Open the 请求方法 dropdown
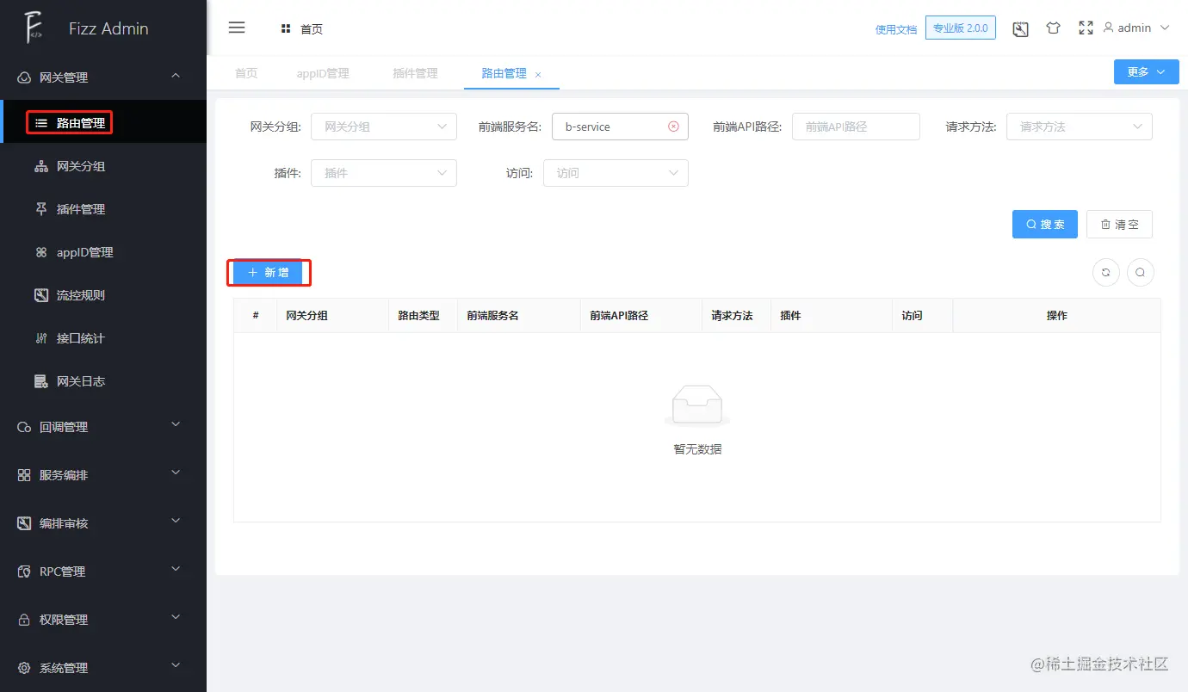Image resolution: width=1188 pixels, height=692 pixels. pos(1079,126)
